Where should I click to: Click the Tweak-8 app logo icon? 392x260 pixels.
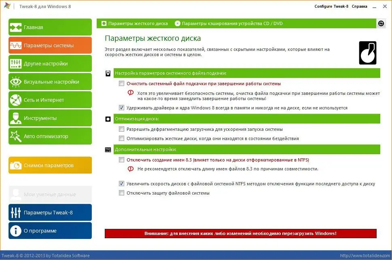coord(8,6)
